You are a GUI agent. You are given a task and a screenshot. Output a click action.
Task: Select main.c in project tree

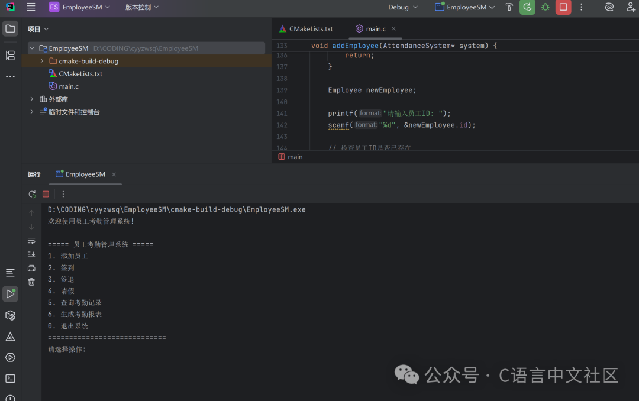point(69,86)
